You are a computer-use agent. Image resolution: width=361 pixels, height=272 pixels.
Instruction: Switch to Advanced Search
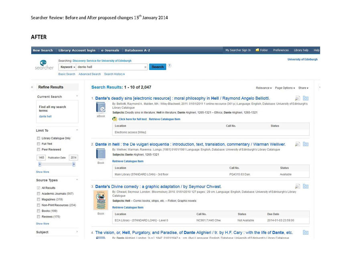point(89,74)
